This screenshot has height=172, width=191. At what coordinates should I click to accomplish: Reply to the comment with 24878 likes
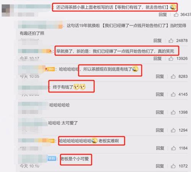[x=157, y=41]
